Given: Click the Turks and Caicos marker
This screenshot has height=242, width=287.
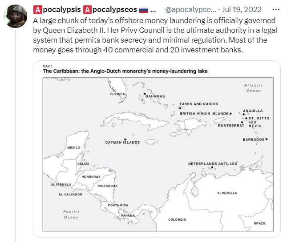Looking at the screenshot, I should point(180,108).
